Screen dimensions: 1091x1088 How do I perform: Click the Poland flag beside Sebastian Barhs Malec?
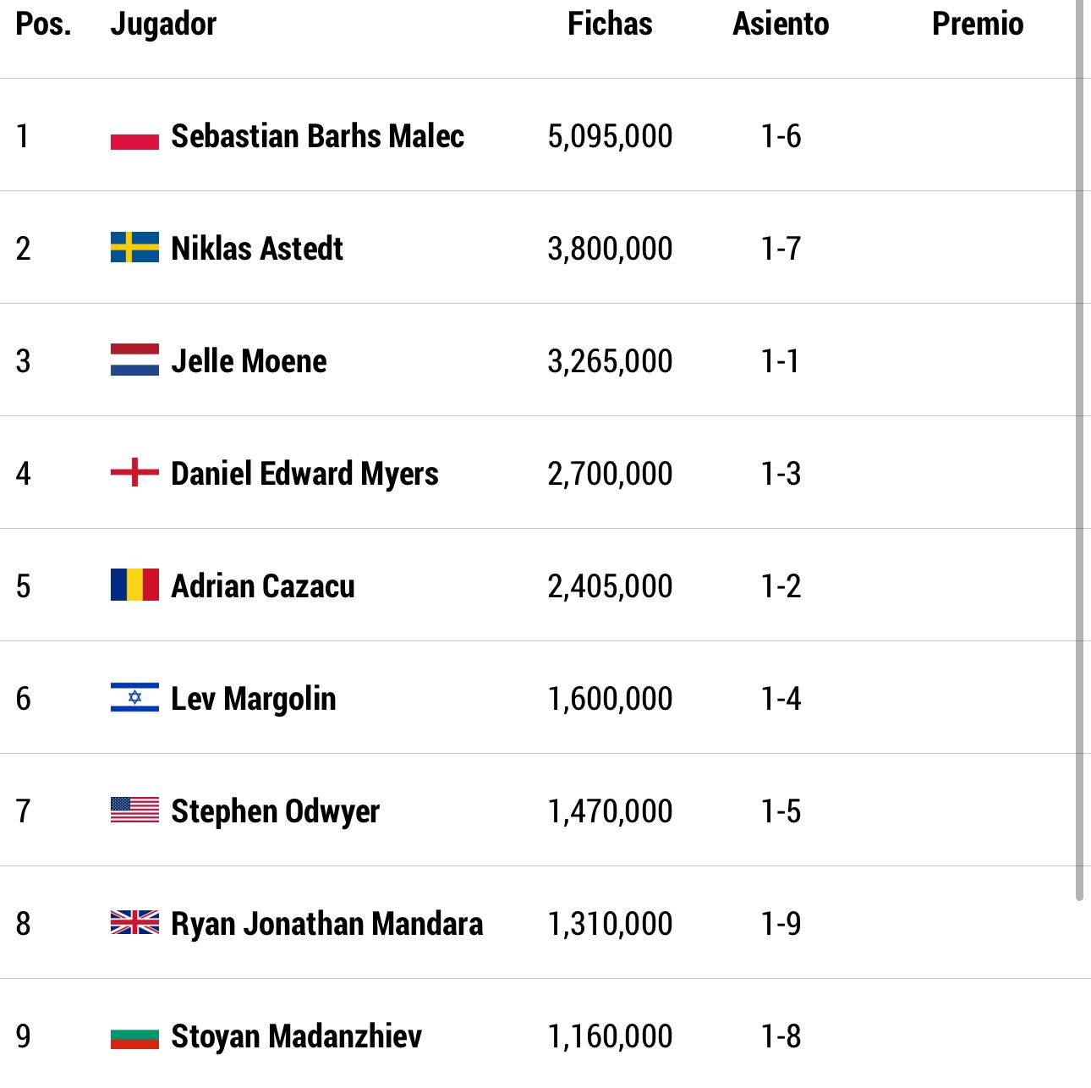pos(134,135)
